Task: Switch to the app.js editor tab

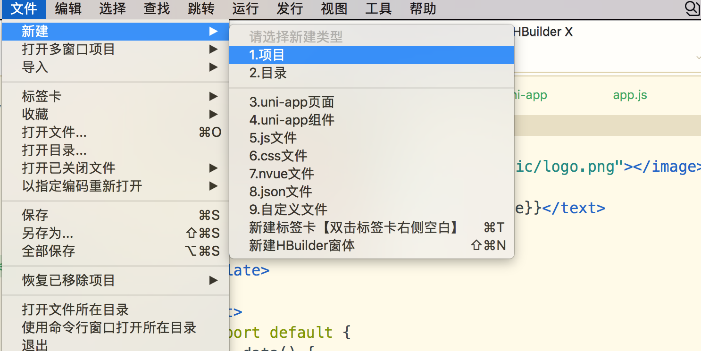Action: (x=630, y=95)
